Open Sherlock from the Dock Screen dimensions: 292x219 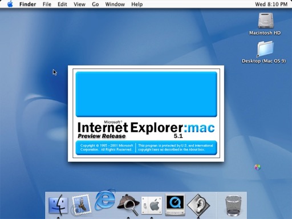tap(128, 205)
